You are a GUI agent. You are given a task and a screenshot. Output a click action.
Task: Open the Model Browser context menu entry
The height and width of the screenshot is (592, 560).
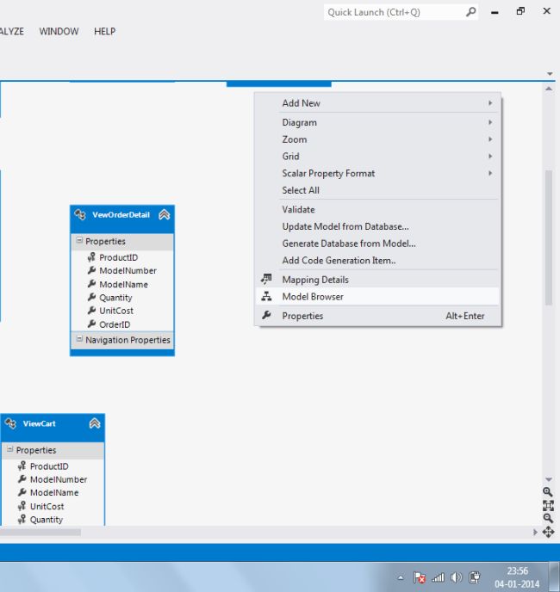click(x=377, y=297)
